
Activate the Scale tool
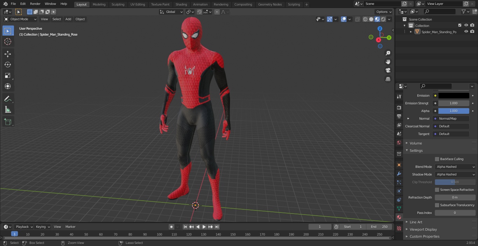coord(8,75)
